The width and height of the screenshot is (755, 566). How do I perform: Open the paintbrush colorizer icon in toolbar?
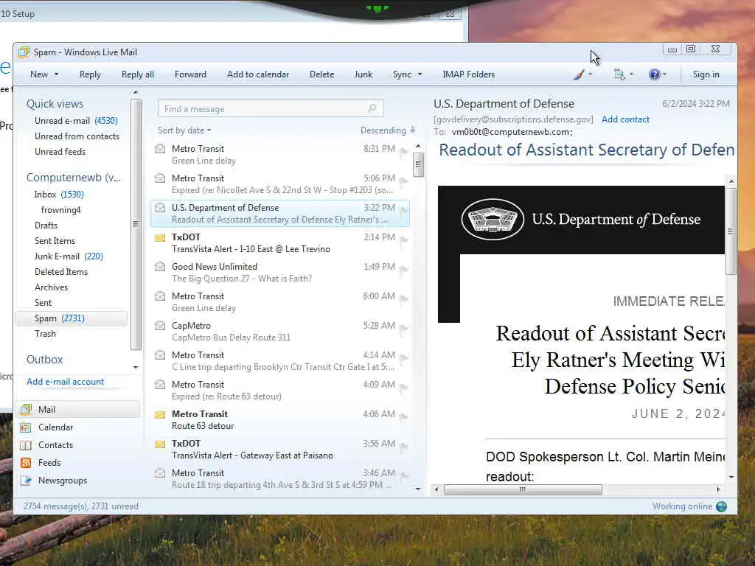coord(580,74)
